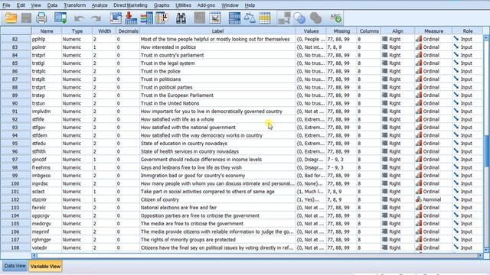Click the Undo arrow icon
This screenshot has height=275, width=490.
click(80, 18)
